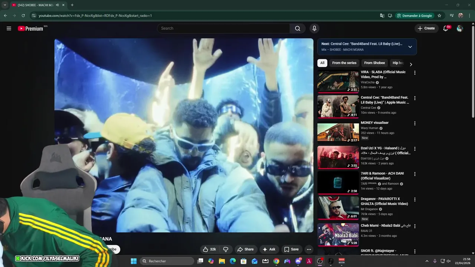Open Microsoft Edge from taskbar
Image resolution: width=475 pixels, height=267 pixels.
coord(233,261)
